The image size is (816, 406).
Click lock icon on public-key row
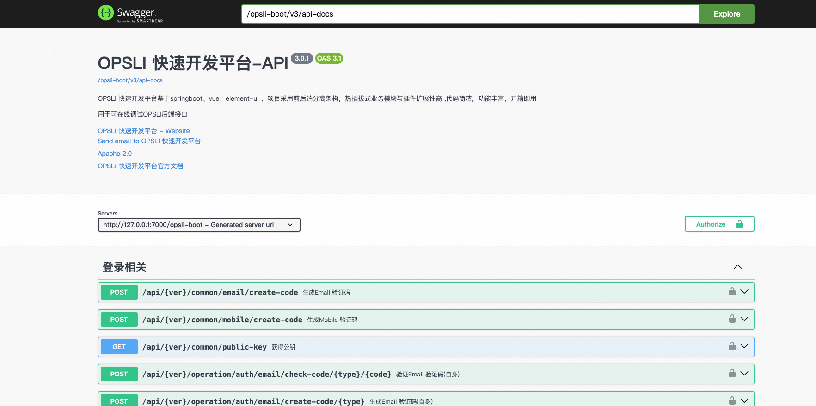click(x=732, y=346)
